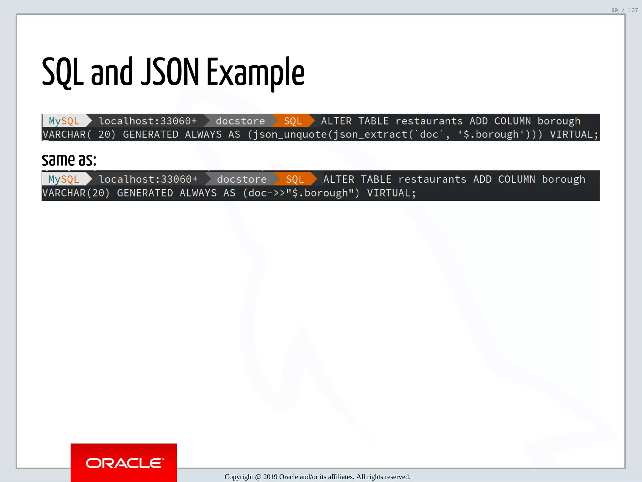This screenshot has width=642, height=482.
Task: Click the slide counter 99 / 137
Action: point(624,10)
